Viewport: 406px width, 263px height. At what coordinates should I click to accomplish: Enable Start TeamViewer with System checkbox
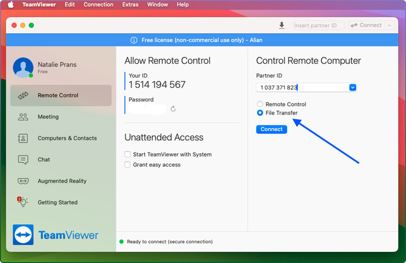[128, 154]
